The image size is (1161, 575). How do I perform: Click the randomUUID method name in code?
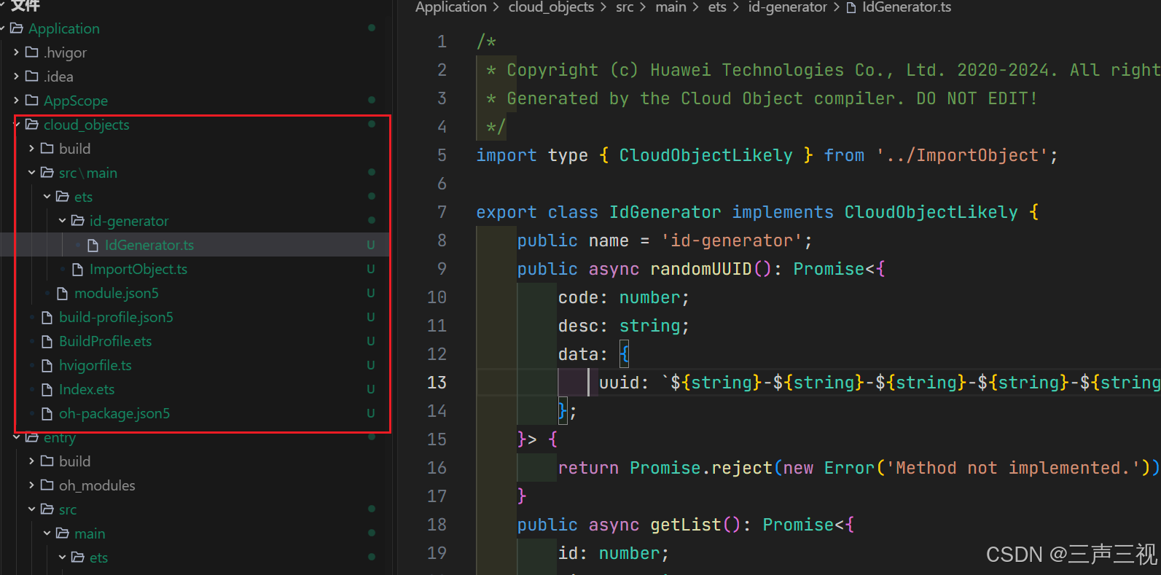tap(700, 269)
